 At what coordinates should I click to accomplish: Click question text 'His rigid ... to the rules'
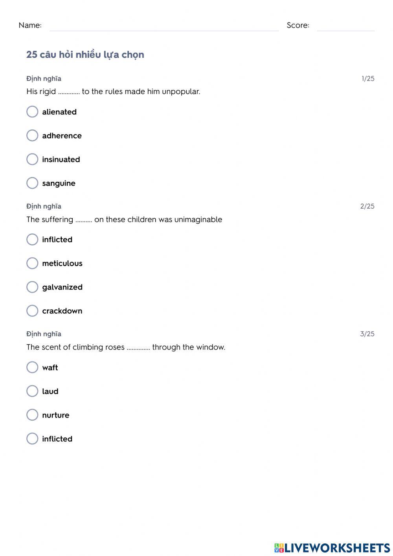tap(113, 92)
